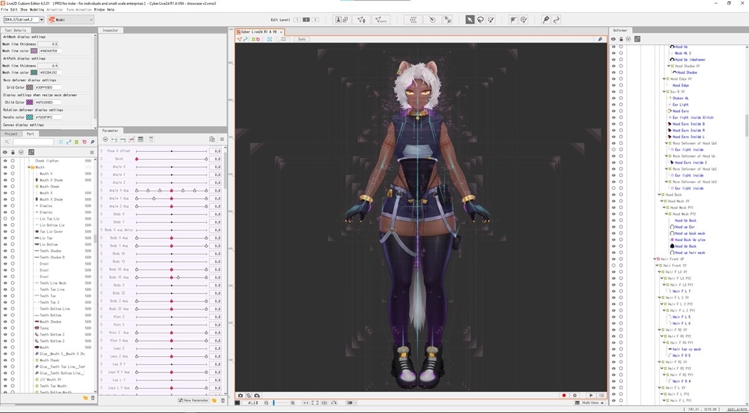Open the Parameter panel menu icon
Image resolution: width=749 pixels, height=413 pixels.
click(221, 139)
